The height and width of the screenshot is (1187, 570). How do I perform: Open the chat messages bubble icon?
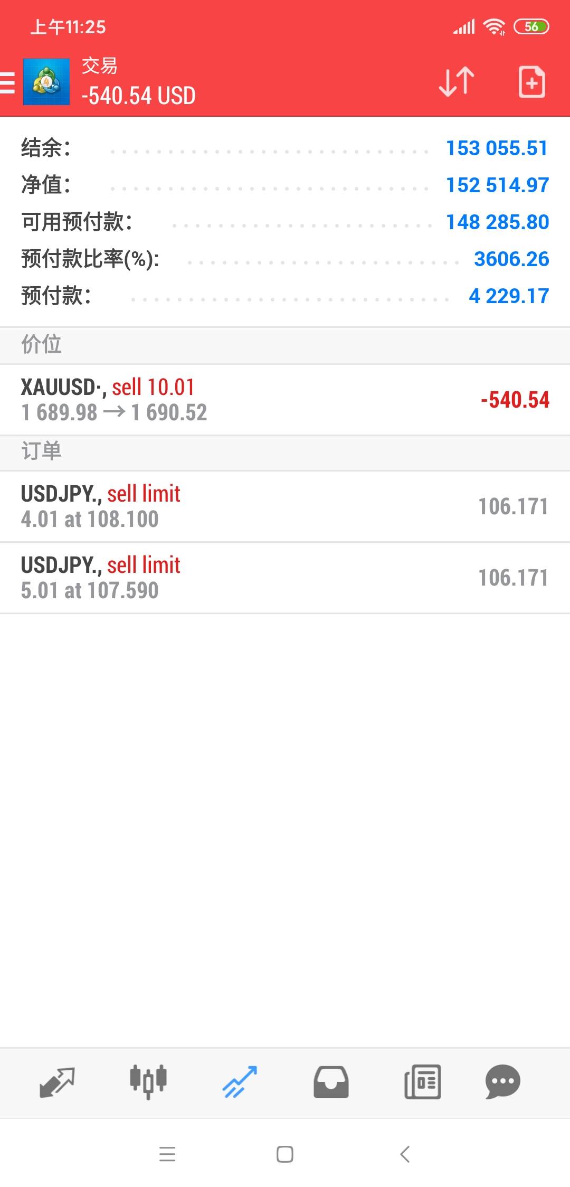[502, 1081]
